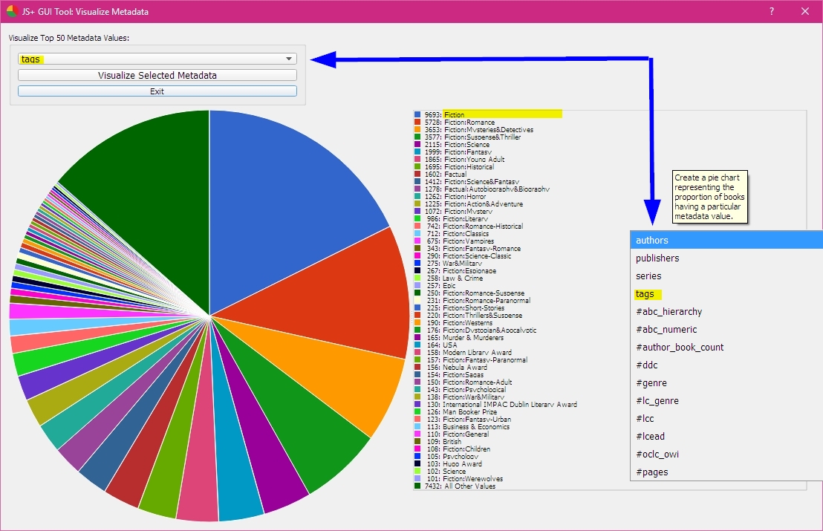Click legend entry 275: War&Military

454,264
